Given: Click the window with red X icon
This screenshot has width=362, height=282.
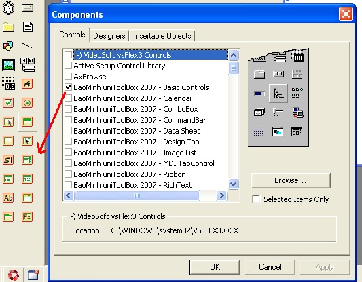Looking at the screenshot, I should 33,275.
